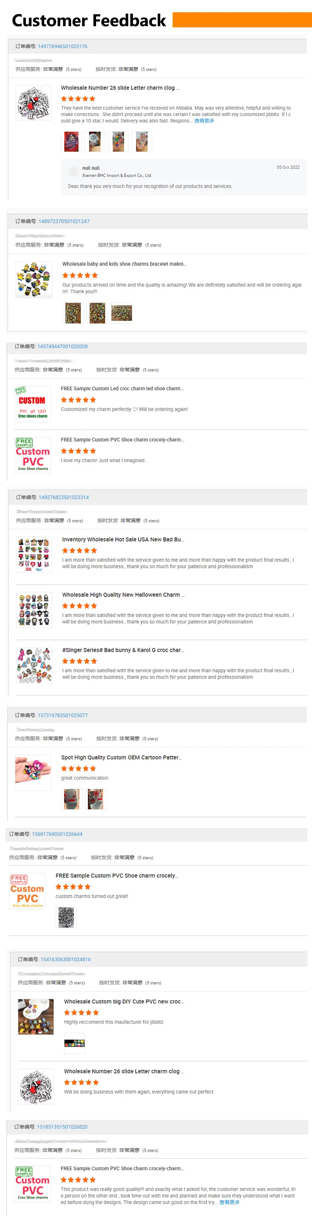The height and width of the screenshot is (1231, 312).
Task: Click the Custom PVC 3D LED product image
Action: pos(32,404)
